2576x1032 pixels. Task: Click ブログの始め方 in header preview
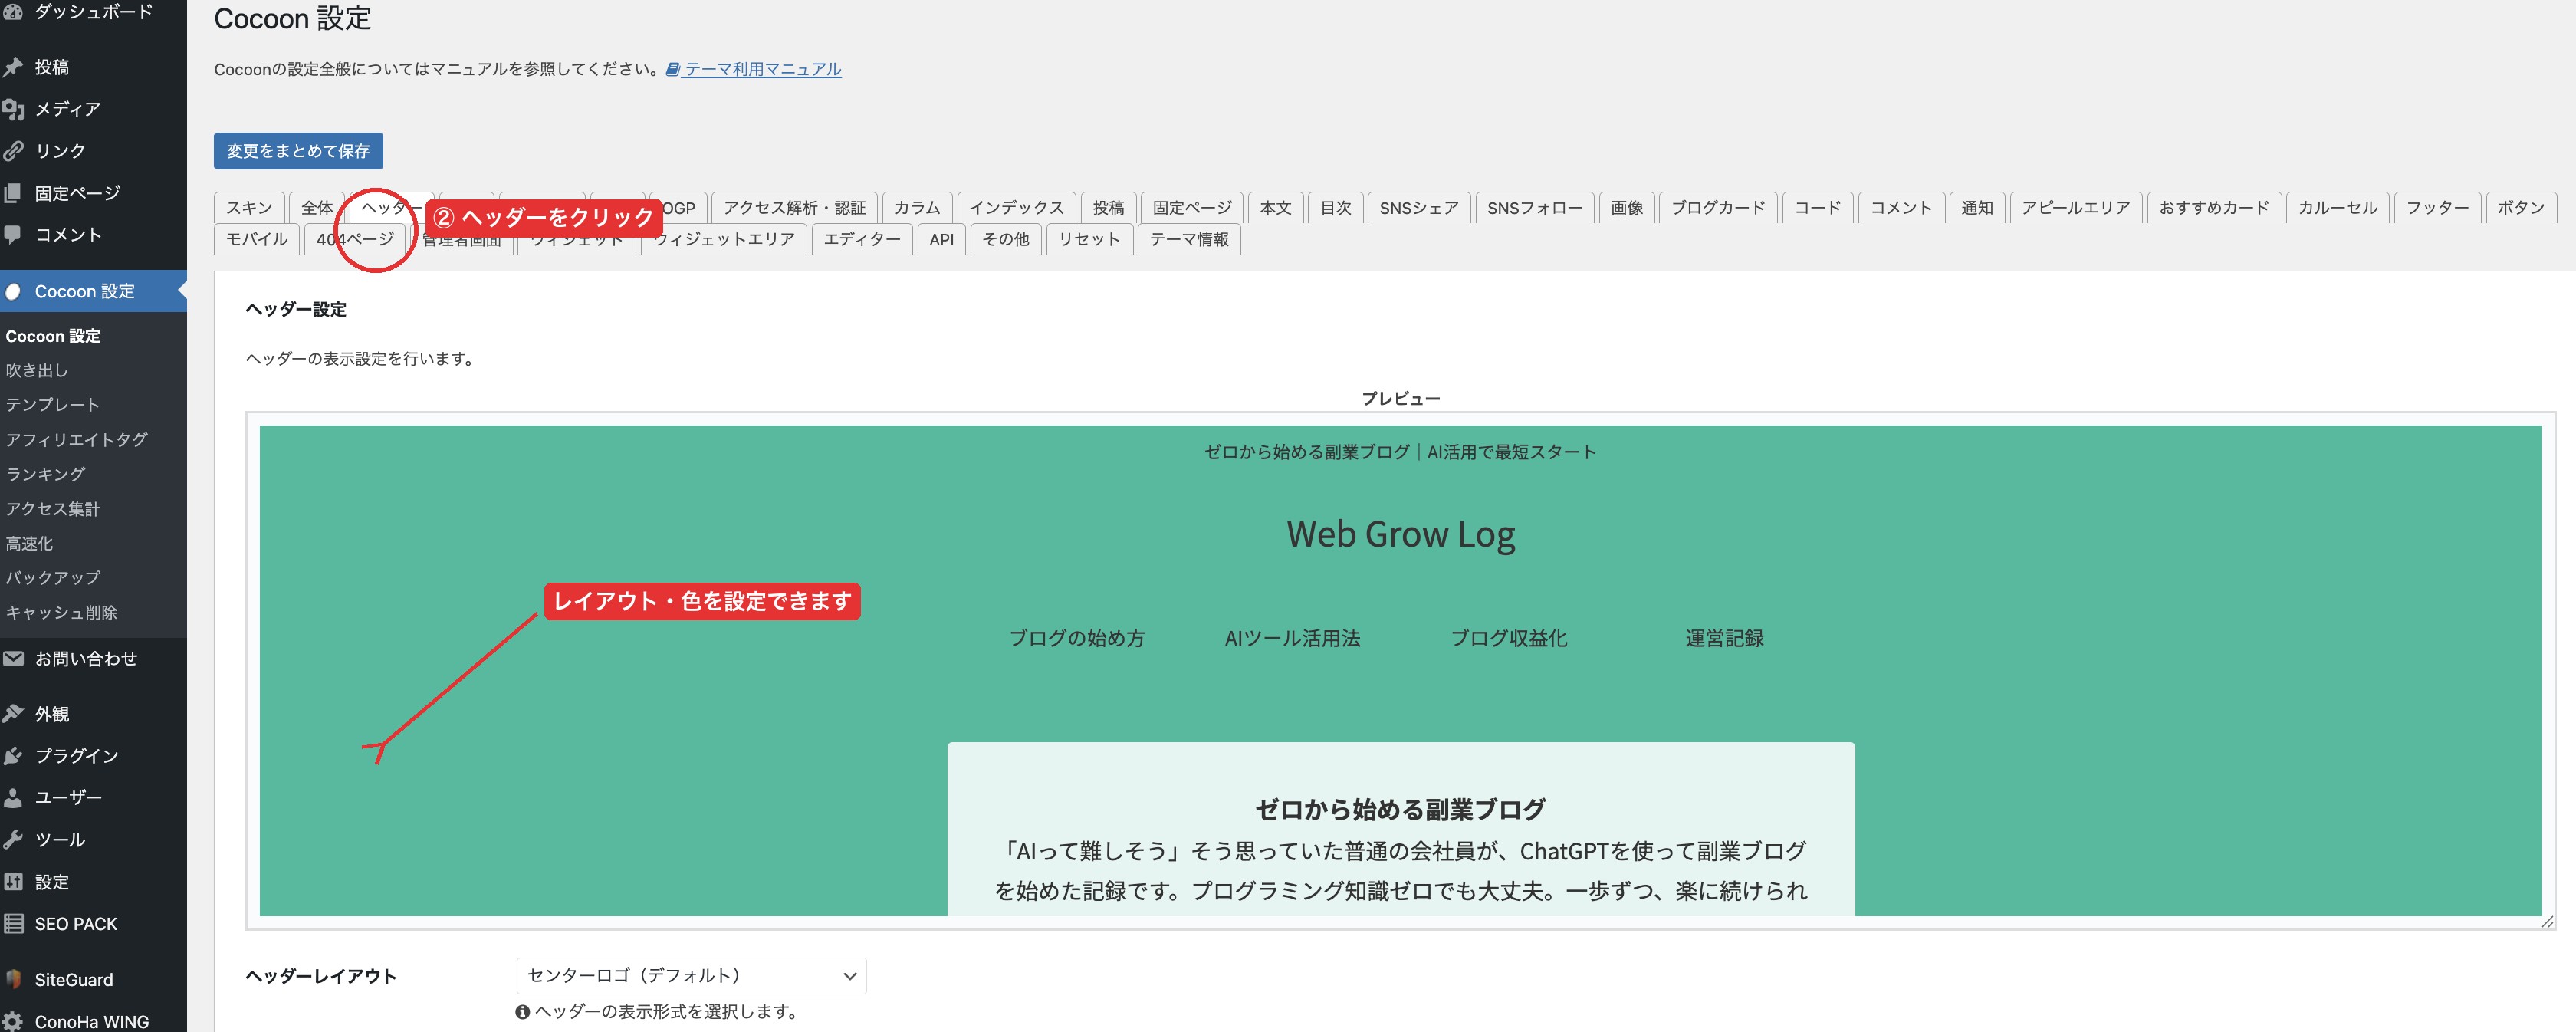pyautogui.click(x=1076, y=638)
